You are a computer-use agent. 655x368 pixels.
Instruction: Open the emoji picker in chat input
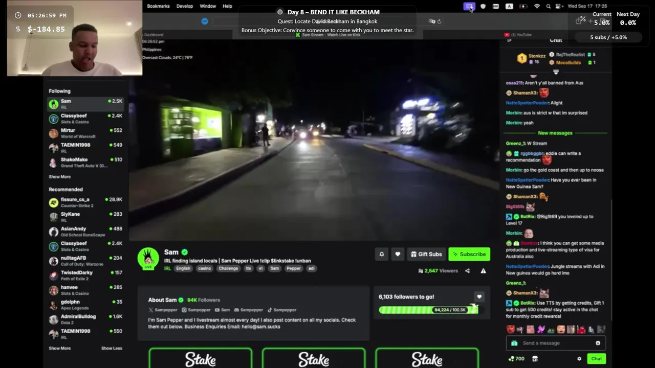598,343
